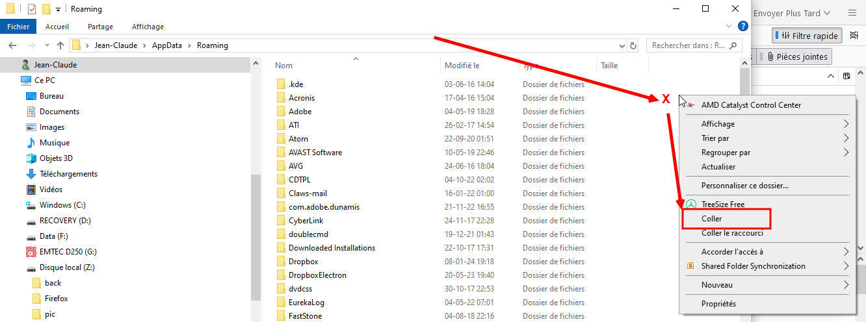Viewport: 866px width, 322px height.
Task: Click the new folder quick access icon
Action: pyautogui.click(x=46, y=9)
